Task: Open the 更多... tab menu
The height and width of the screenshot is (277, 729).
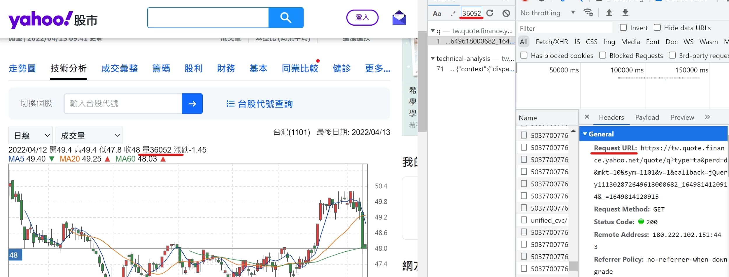Action: pos(378,69)
